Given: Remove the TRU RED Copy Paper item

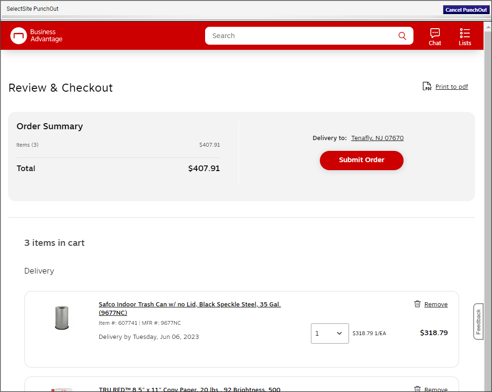Looking at the screenshot, I should [436, 389].
